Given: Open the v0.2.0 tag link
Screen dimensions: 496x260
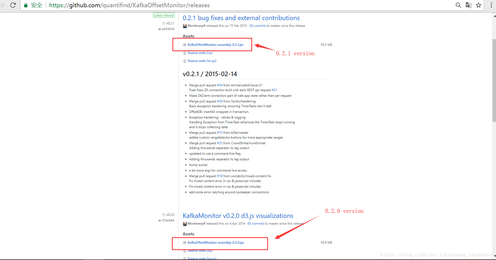Looking at the screenshot, I should pyautogui.click(x=170, y=215).
